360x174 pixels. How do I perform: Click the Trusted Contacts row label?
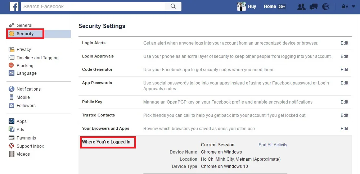click(x=98, y=115)
